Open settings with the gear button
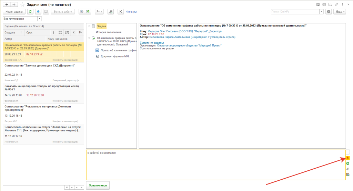Screen dimensions: 353x191 click(x=329, y=11)
